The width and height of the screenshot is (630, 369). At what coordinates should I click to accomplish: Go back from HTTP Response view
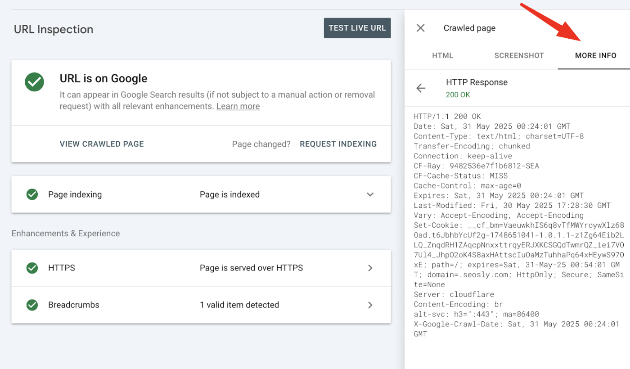click(x=421, y=88)
